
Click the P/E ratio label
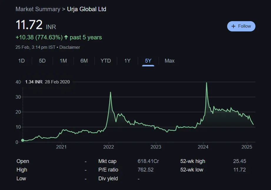click(108, 170)
